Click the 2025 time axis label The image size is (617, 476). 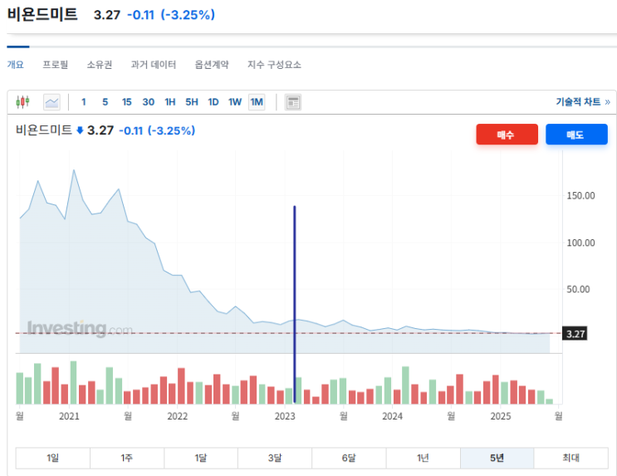click(501, 416)
